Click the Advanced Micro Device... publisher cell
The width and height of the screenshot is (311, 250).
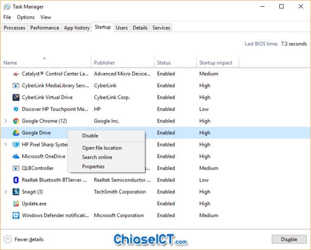[x=122, y=74]
